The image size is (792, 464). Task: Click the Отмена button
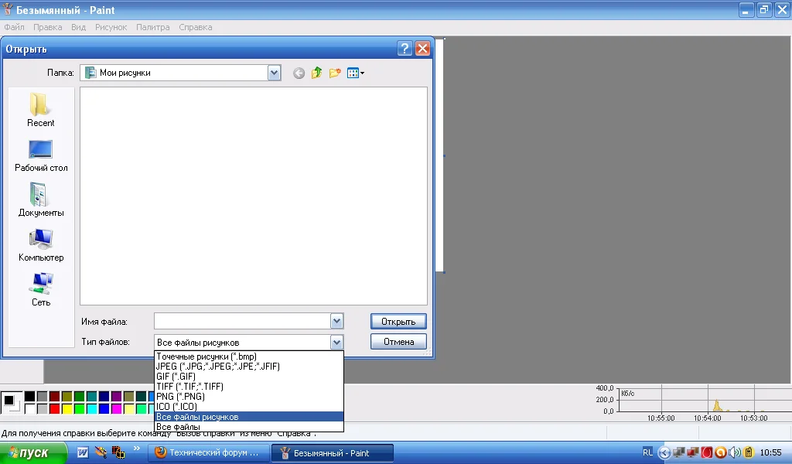[398, 342]
